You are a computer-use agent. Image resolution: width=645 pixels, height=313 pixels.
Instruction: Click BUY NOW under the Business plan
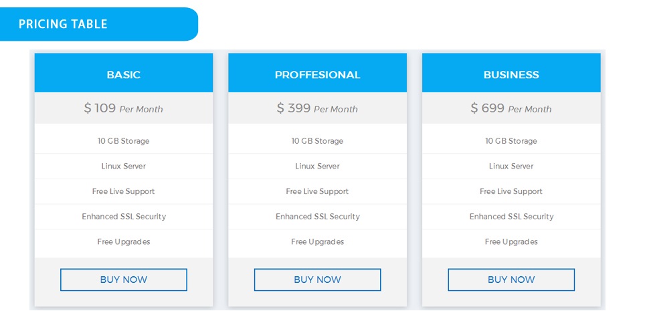(511, 280)
